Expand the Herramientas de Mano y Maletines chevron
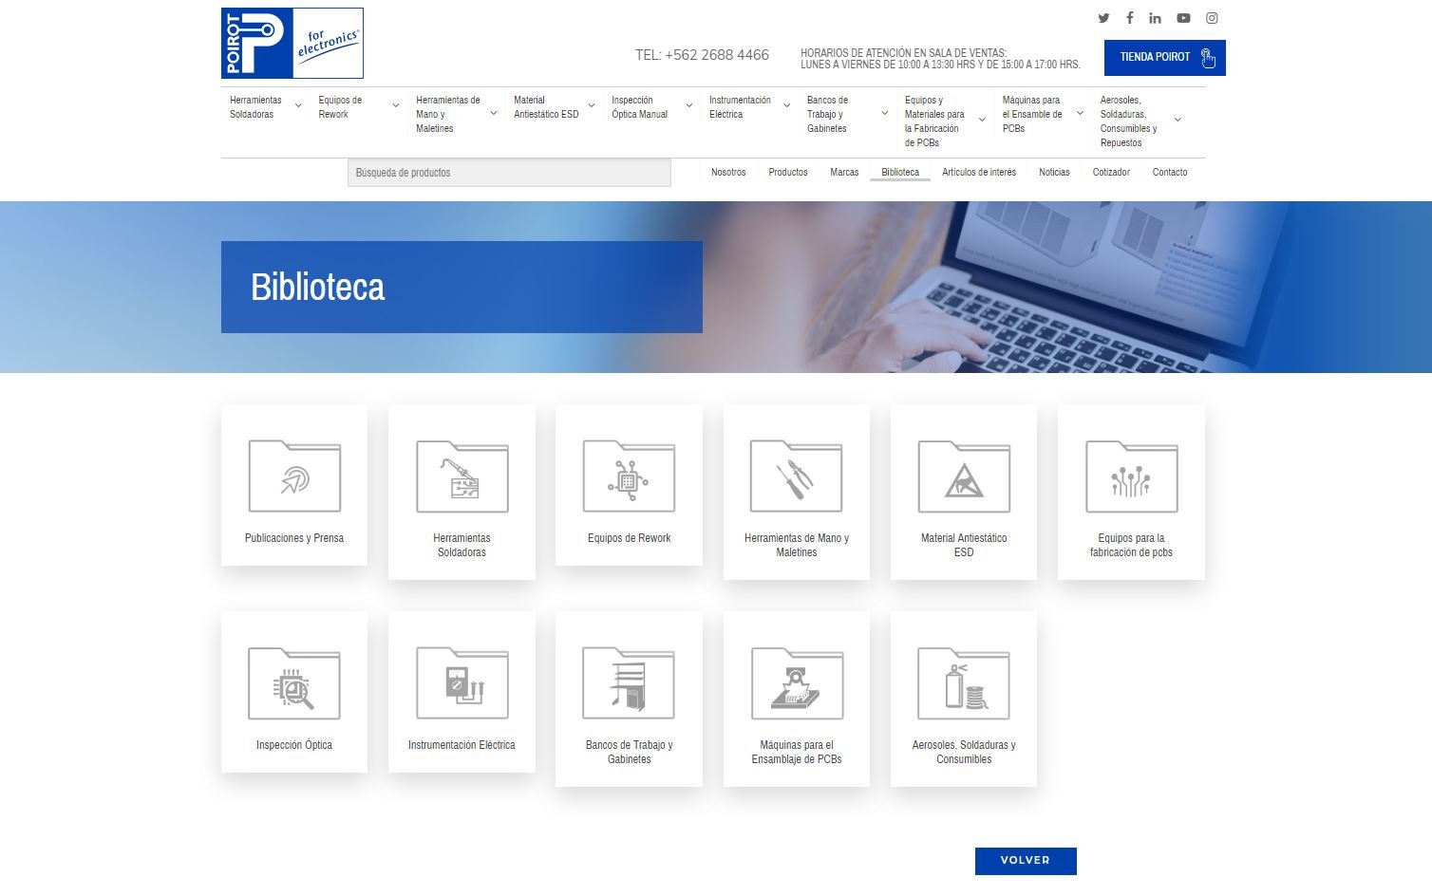 (x=494, y=113)
